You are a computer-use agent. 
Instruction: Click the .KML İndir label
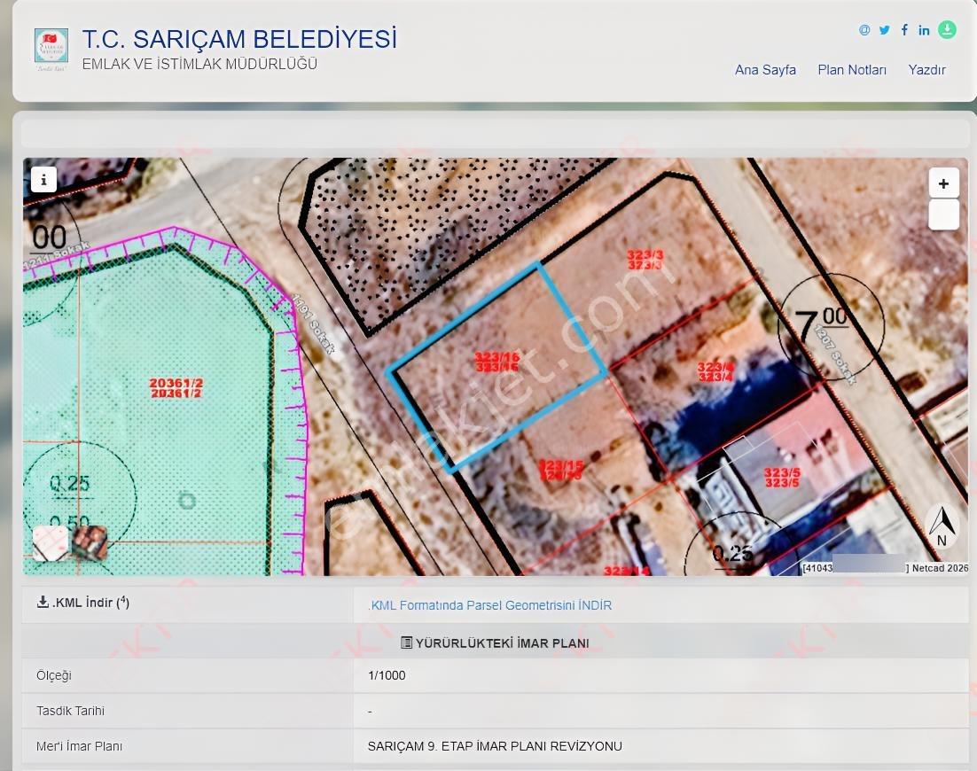point(83,603)
